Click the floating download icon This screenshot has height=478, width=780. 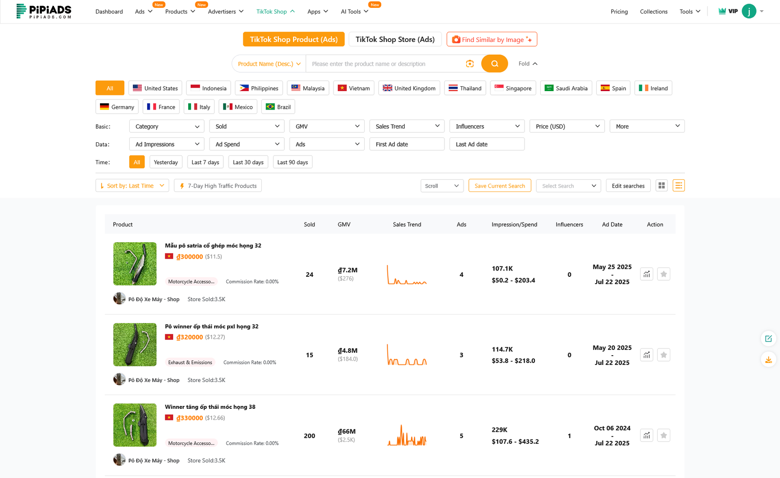click(768, 360)
